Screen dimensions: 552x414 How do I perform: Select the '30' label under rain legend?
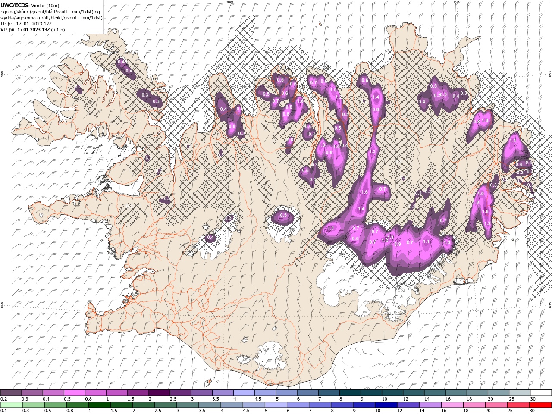pos(532,411)
